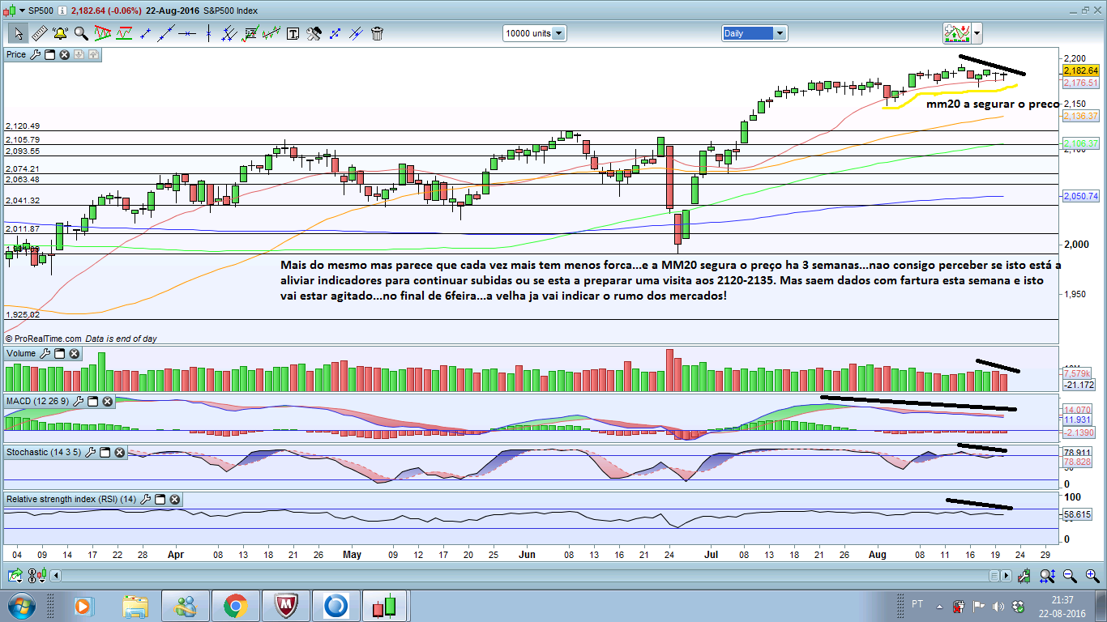Maximize the MACD panel

tap(92, 402)
